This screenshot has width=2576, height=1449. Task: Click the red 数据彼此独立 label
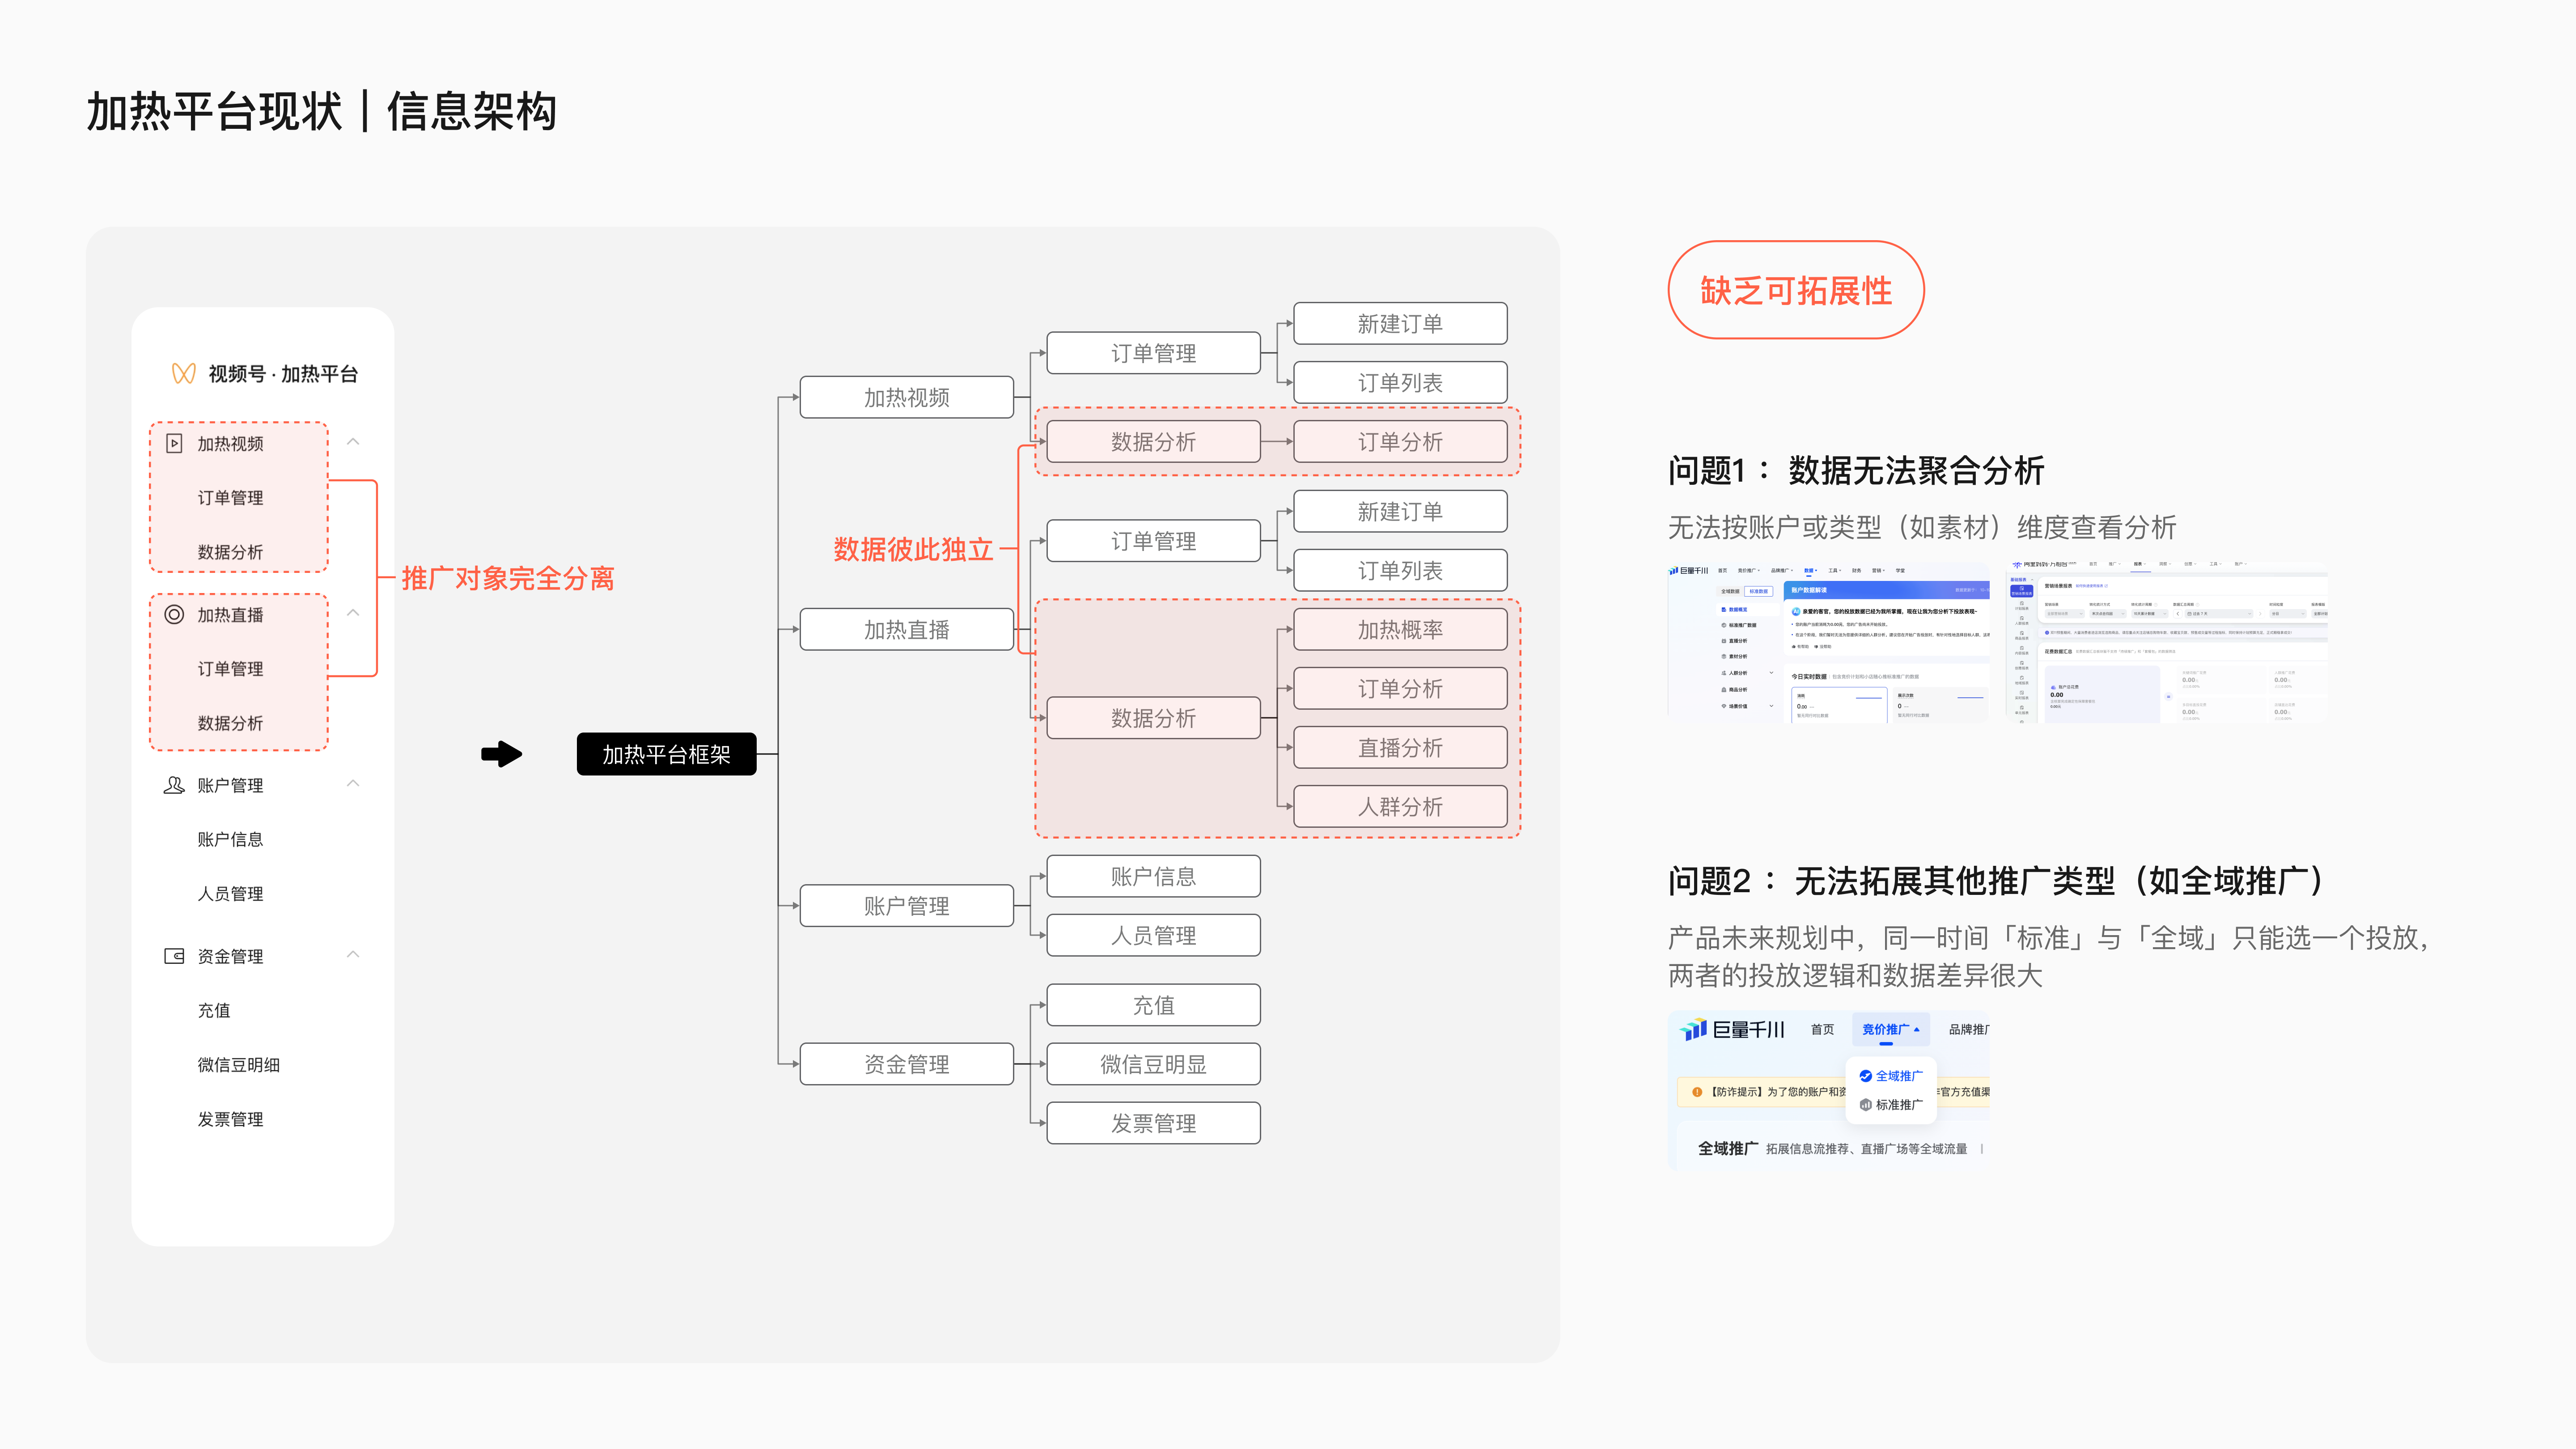tap(913, 549)
